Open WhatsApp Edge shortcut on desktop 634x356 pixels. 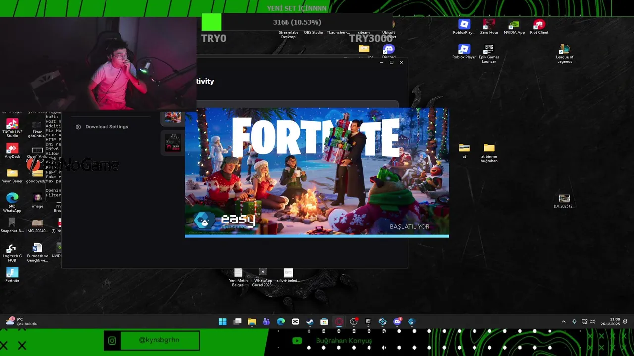12,202
